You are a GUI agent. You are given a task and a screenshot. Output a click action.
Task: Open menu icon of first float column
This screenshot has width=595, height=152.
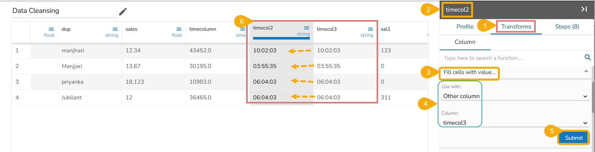coord(51,29)
